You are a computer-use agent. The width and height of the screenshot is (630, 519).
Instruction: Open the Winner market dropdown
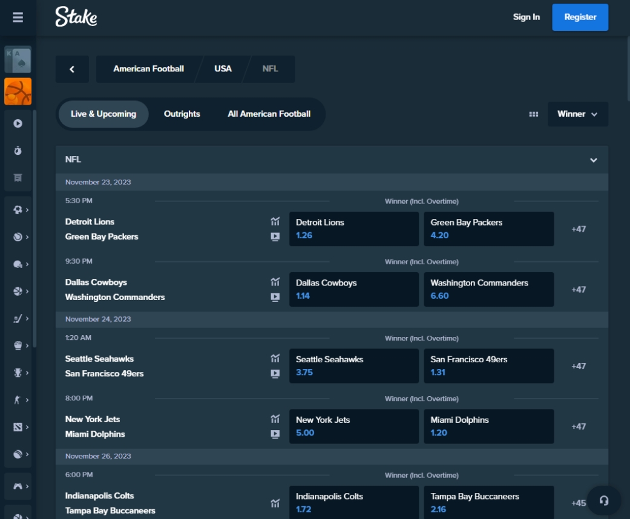click(x=578, y=114)
